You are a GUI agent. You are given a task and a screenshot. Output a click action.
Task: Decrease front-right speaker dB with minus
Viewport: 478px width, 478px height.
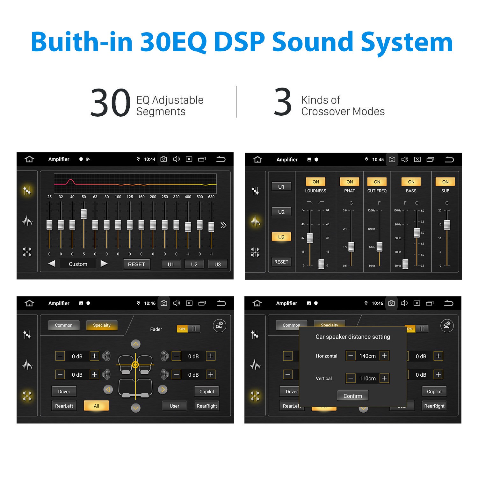[x=176, y=356]
